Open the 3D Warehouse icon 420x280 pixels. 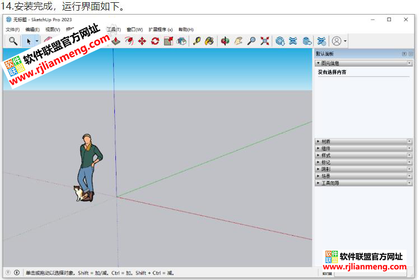pos(280,41)
